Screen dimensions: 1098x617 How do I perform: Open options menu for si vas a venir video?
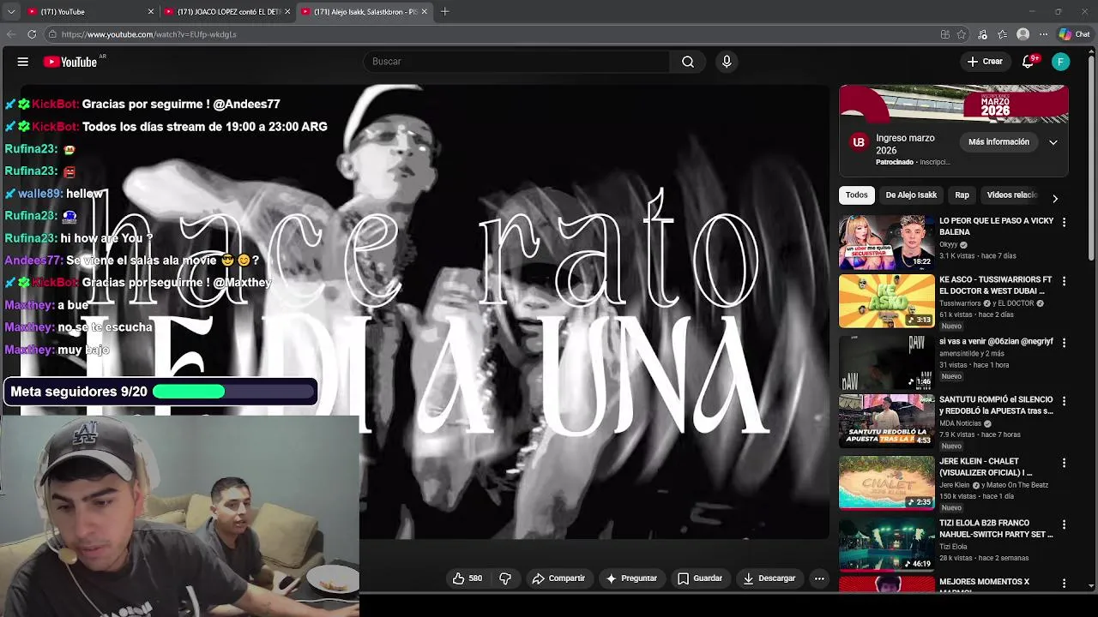pyautogui.click(x=1064, y=343)
